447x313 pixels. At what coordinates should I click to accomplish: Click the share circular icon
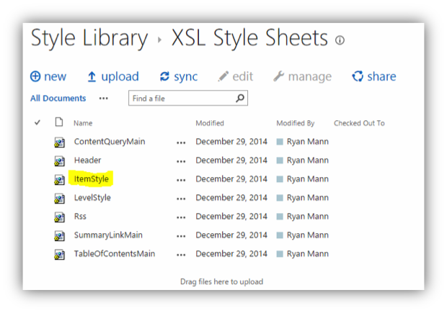click(x=358, y=76)
